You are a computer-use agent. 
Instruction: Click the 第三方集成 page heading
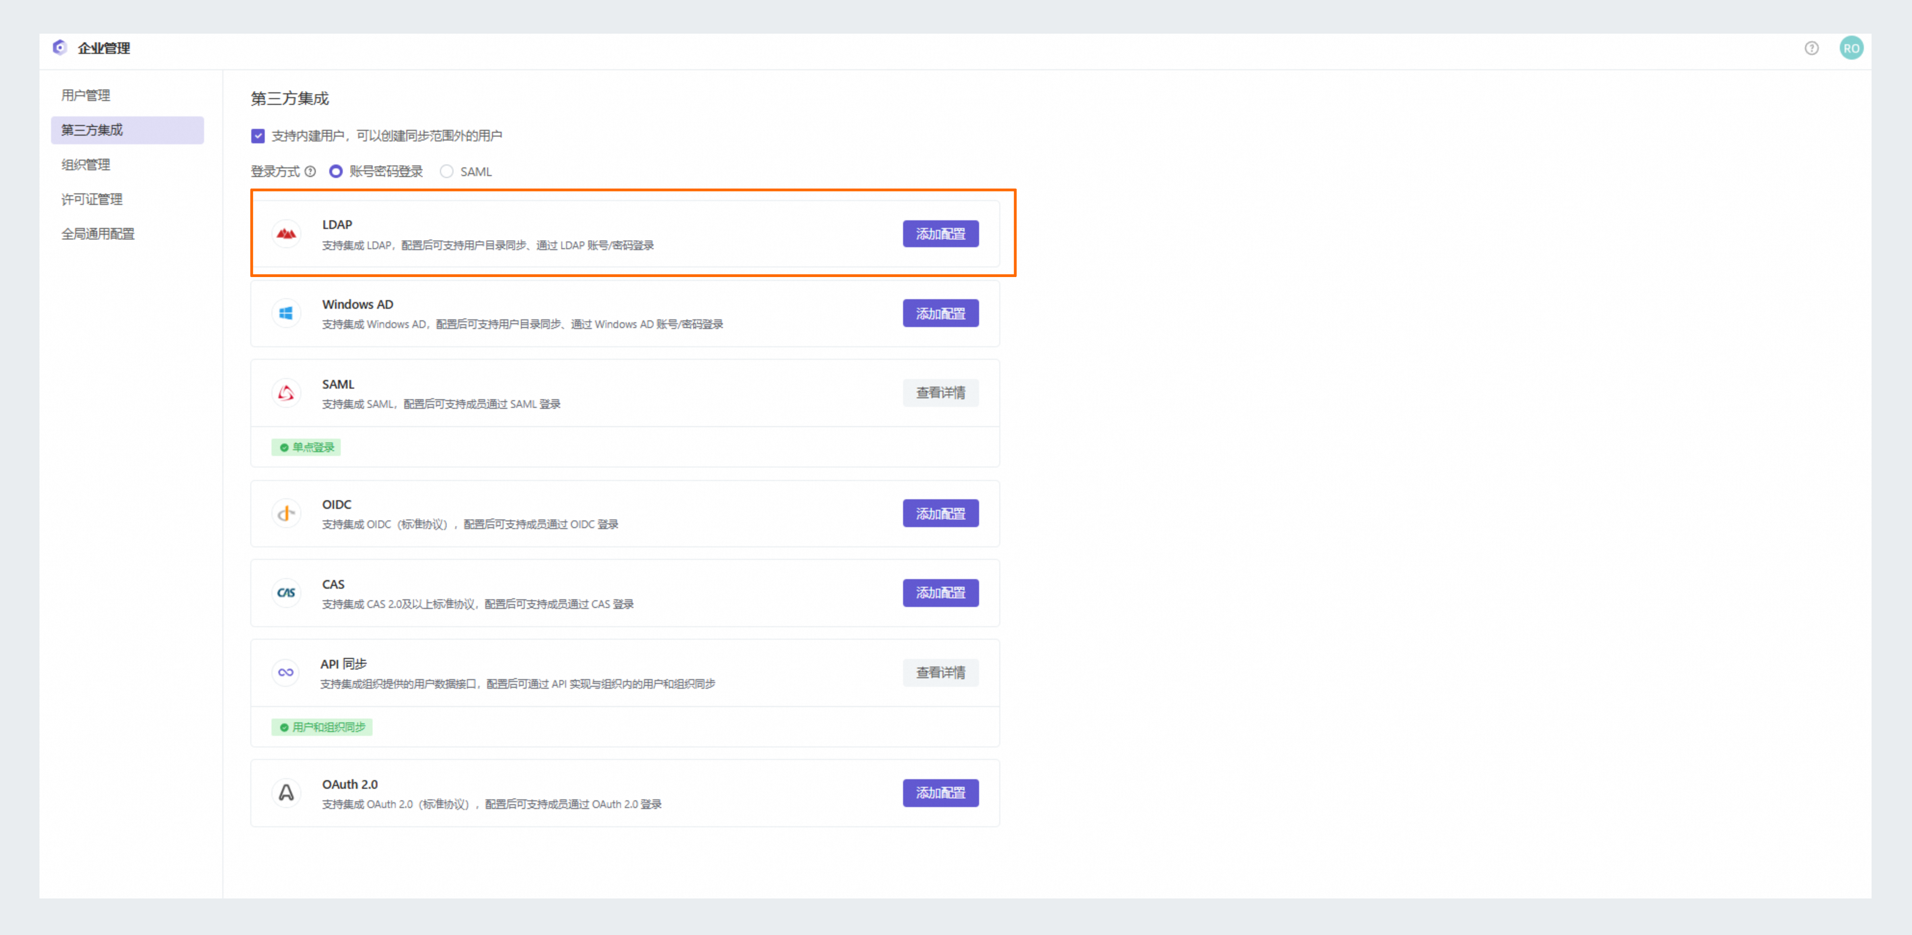289,99
